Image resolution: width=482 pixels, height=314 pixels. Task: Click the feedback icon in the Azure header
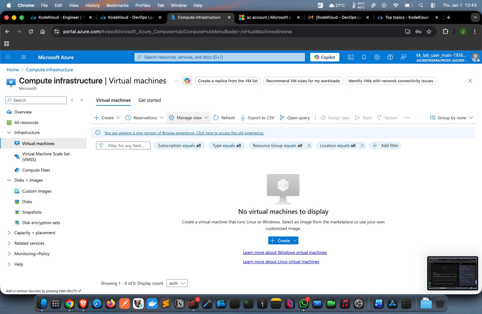tap(403, 57)
